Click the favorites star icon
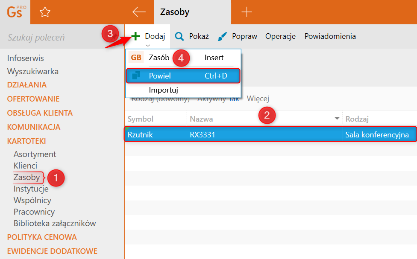 pos(44,12)
